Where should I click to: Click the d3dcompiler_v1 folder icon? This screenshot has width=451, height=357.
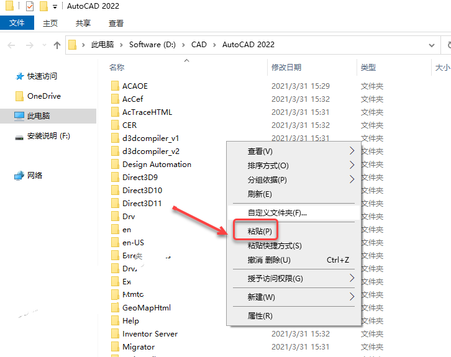[x=115, y=138]
